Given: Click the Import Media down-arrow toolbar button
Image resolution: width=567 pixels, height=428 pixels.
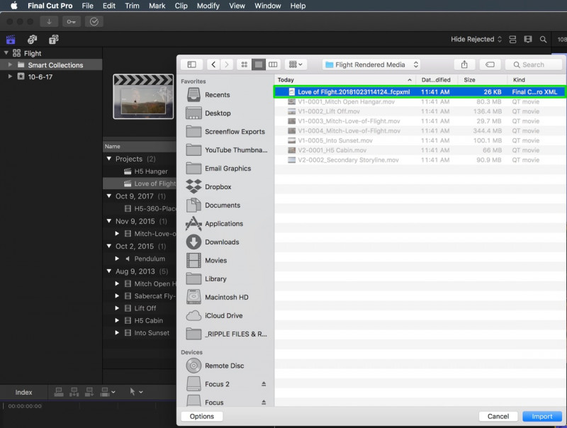Looking at the screenshot, I should pos(49,22).
